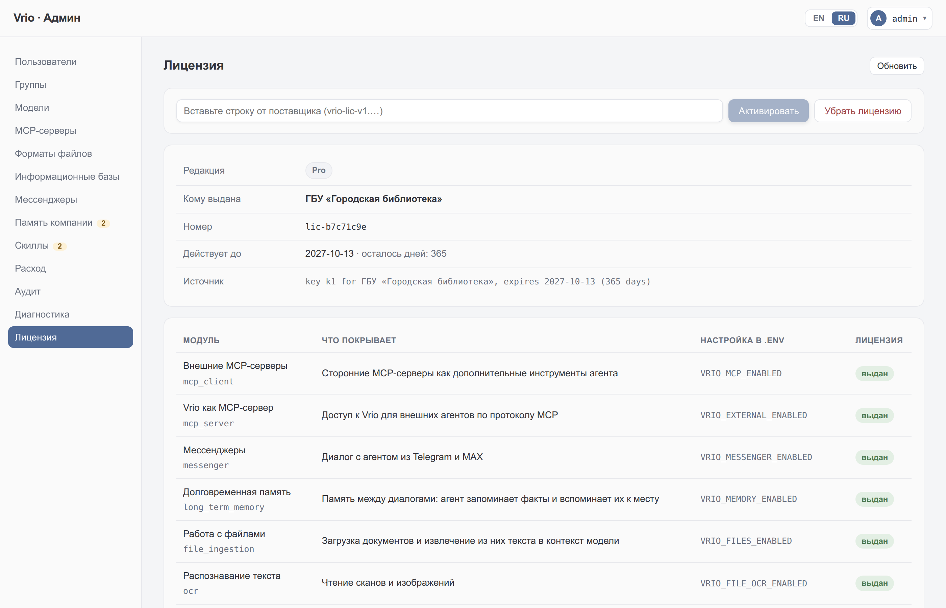Image resolution: width=946 pixels, height=608 pixels.
Task: Click the long_term_memory module code
Action: tap(223, 507)
